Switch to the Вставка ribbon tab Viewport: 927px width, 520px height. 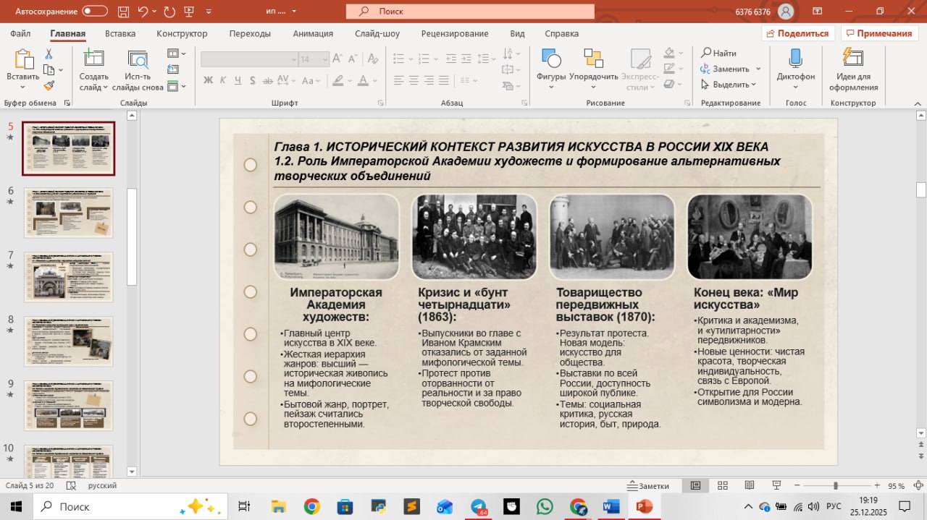tap(120, 33)
